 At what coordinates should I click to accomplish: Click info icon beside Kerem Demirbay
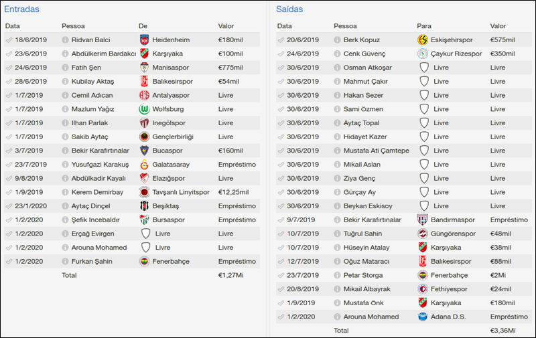click(x=66, y=192)
